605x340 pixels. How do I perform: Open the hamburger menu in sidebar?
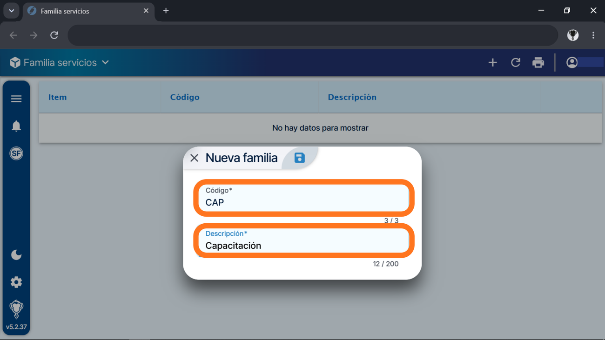pyautogui.click(x=16, y=99)
